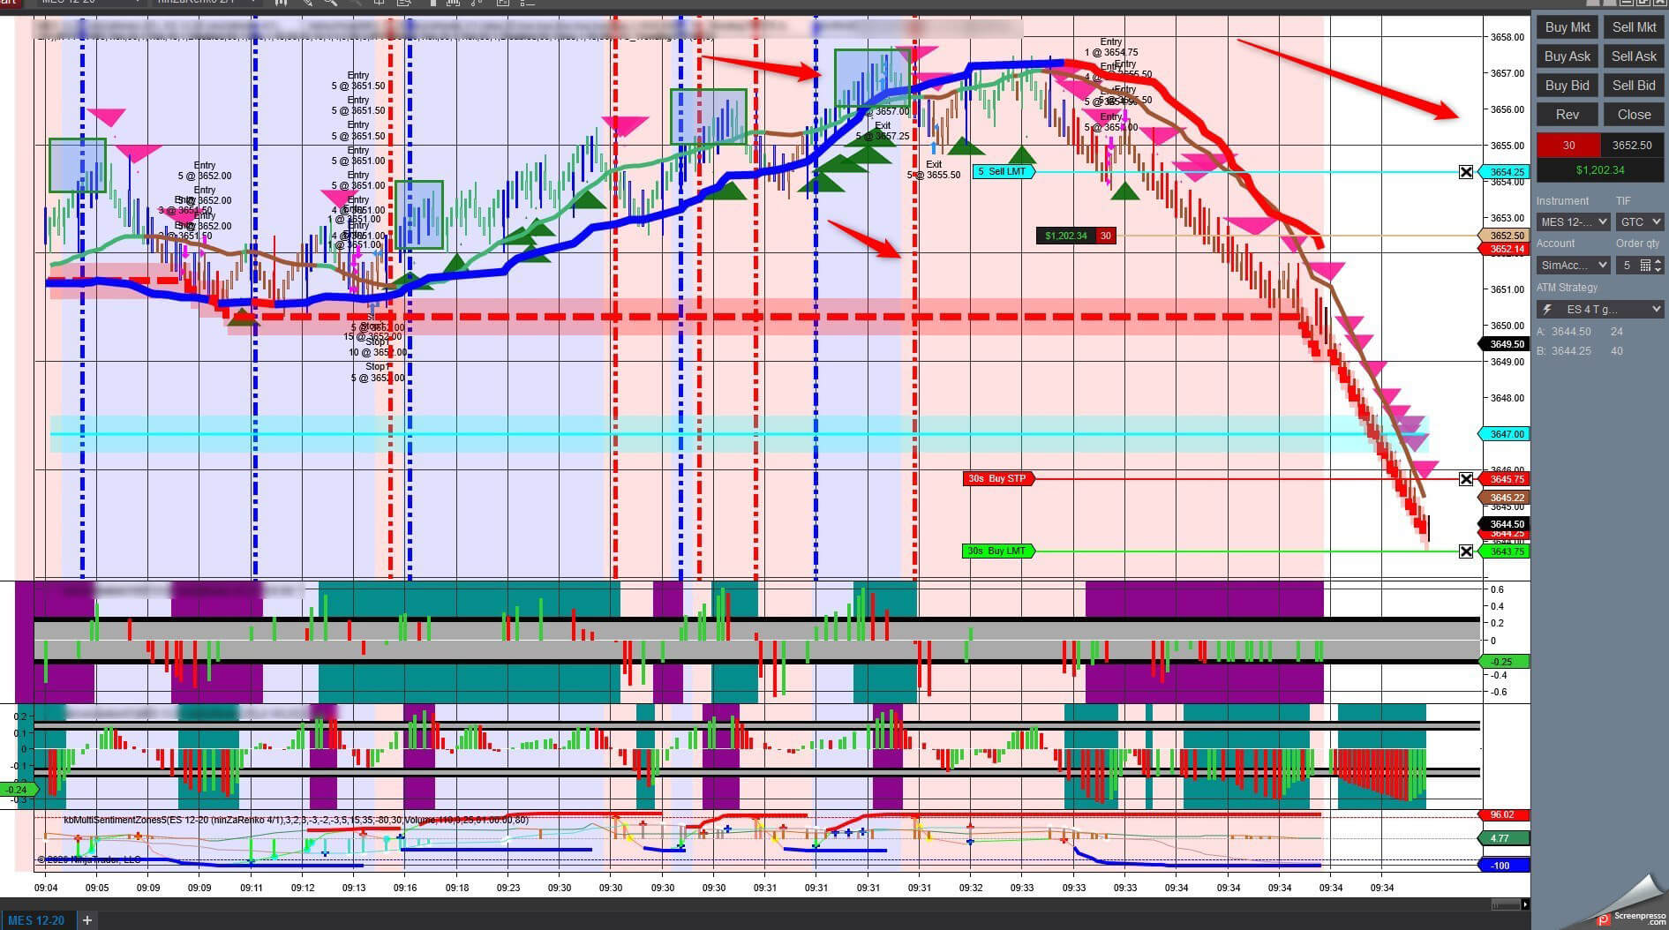Switch to the MES 12-20 chart tab
1669x930 pixels.
click(x=36, y=920)
